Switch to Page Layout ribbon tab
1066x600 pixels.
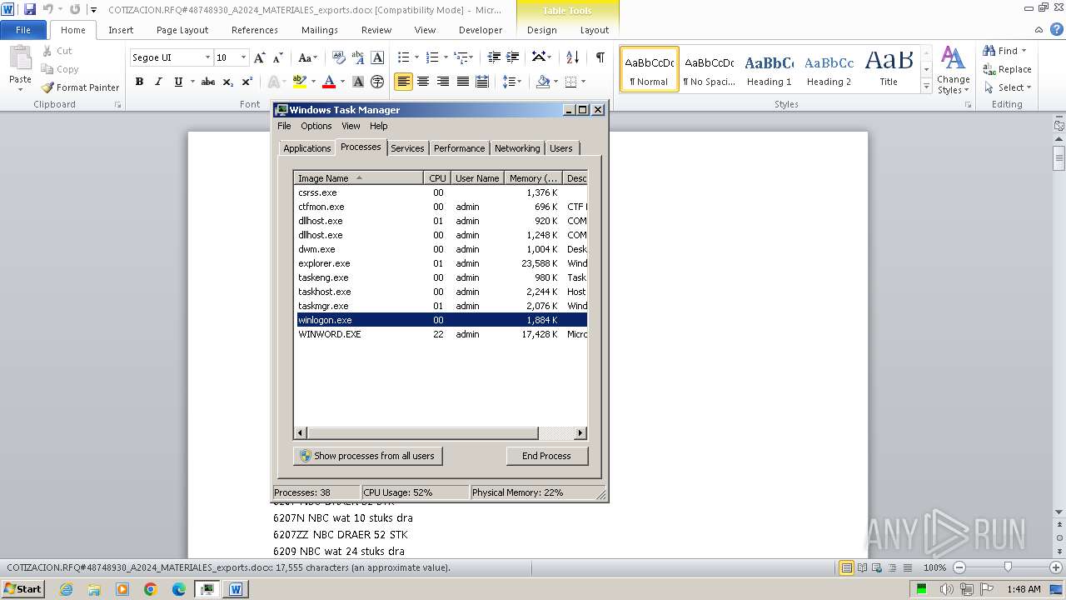tap(182, 30)
